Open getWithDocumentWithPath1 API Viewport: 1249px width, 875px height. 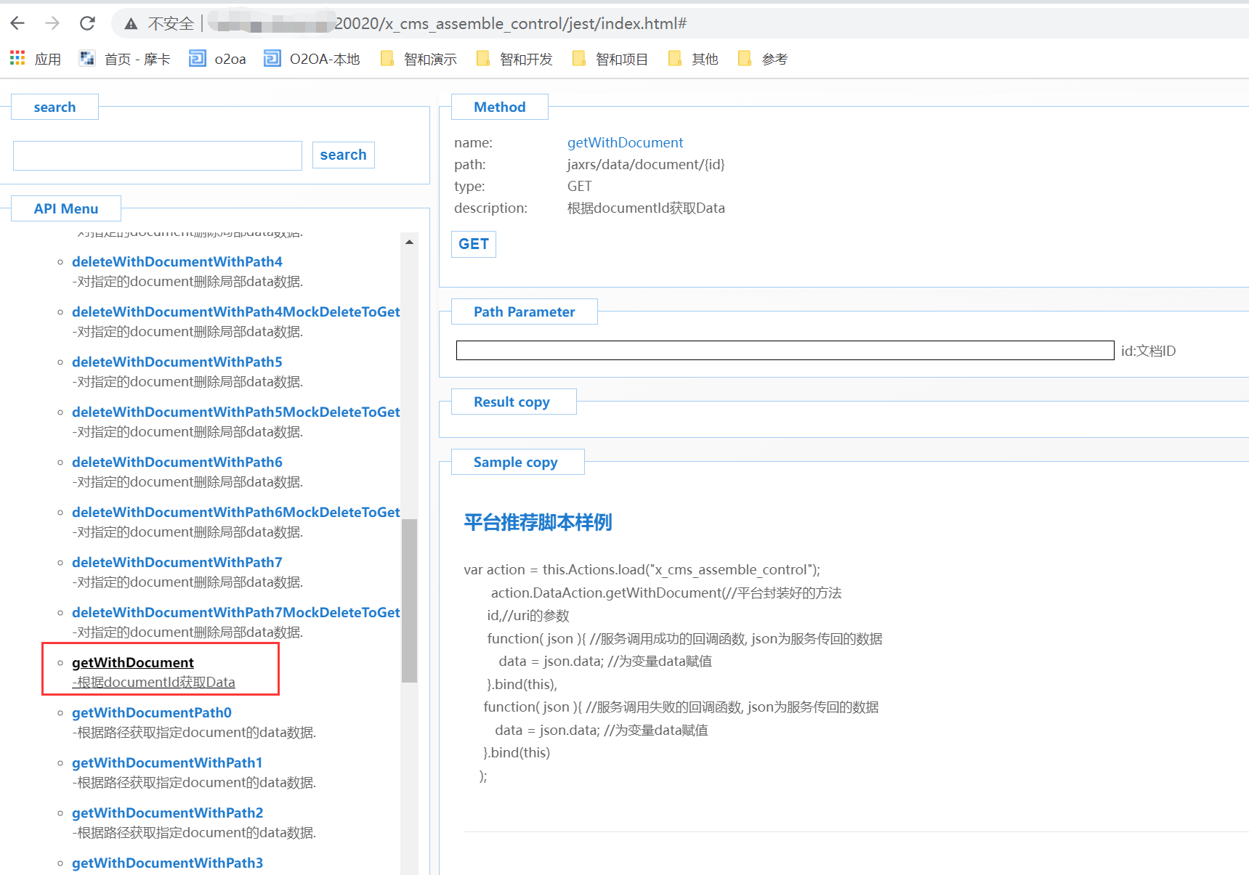point(167,762)
